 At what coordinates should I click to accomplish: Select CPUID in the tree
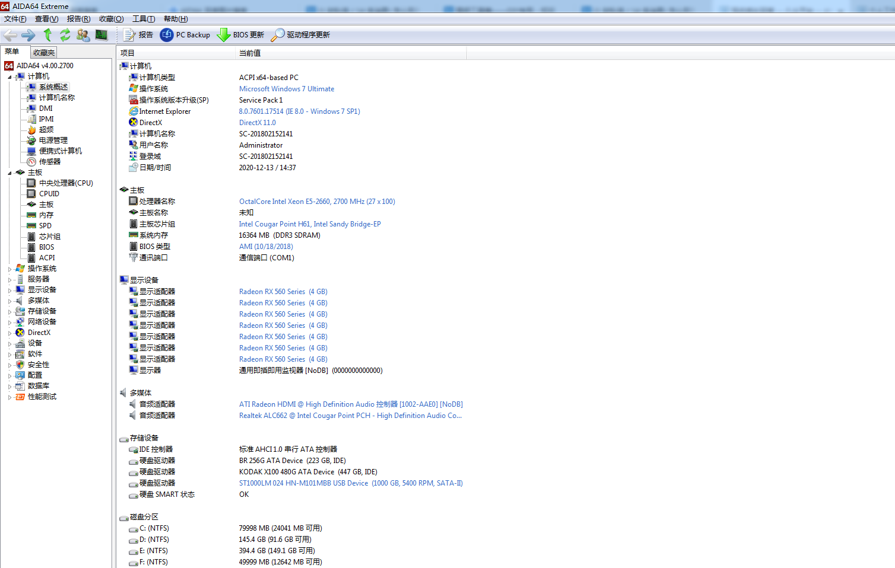click(49, 194)
